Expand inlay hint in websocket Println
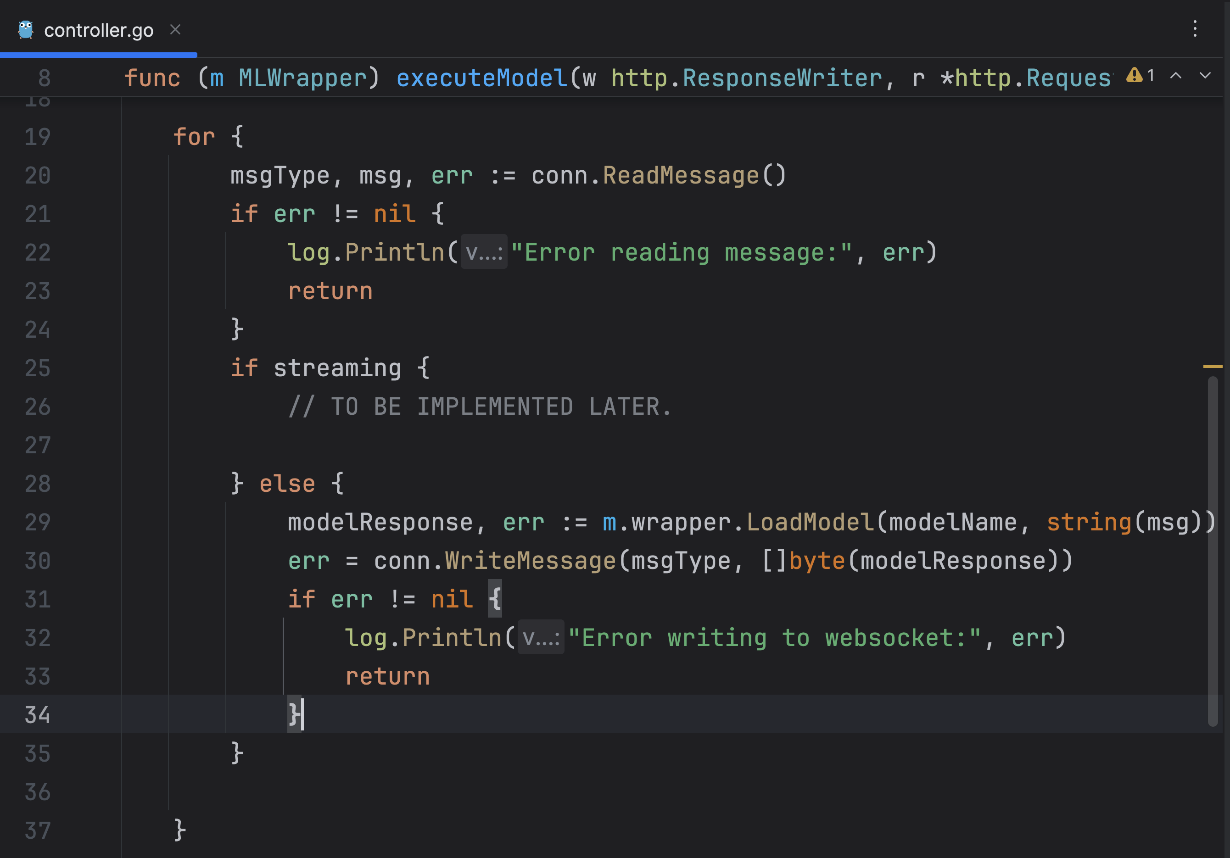The width and height of the screenshot is (1230, 858). click(x=541, y=638)
